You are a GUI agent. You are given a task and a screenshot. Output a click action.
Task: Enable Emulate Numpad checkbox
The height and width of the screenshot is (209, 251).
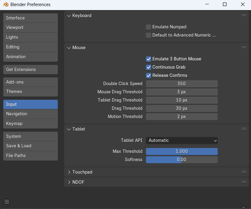[148, 27]
